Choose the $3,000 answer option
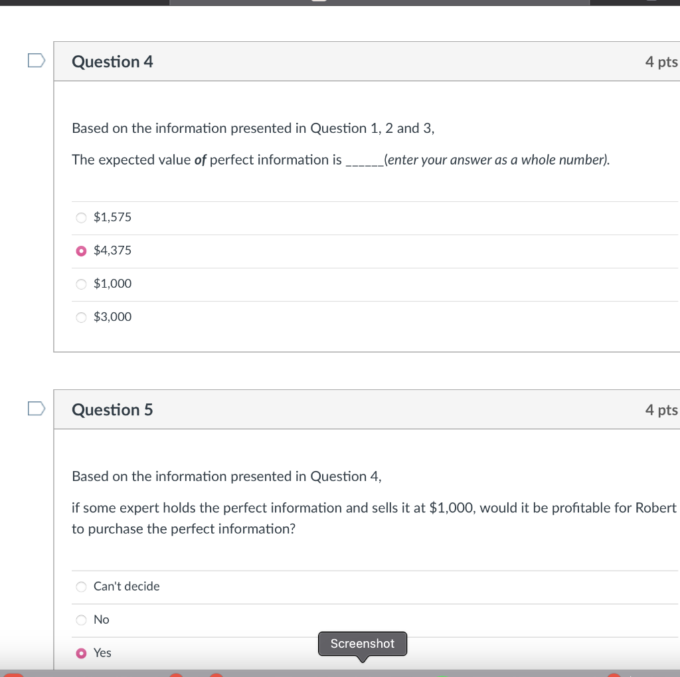The image size is (680, 677). pyautogui.click(x=81, y=317)
